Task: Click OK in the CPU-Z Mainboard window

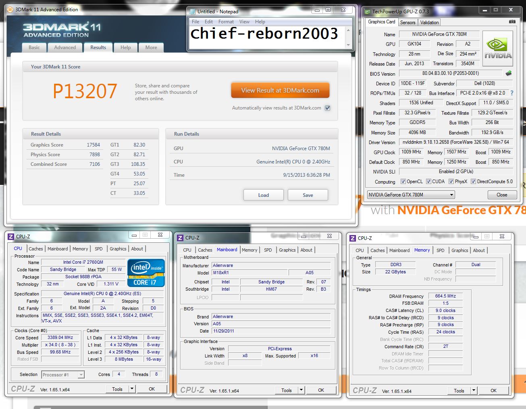Action: [321, 390]
